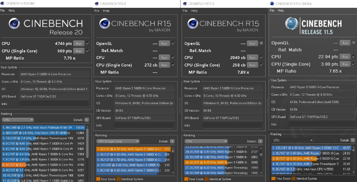Image resolution: width=357 pixels, height=182 pixels.
Task: Run the CPU test showing 4746 pts
Action: (79, 44)
